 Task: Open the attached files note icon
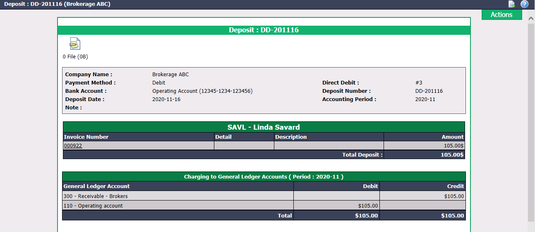click(x=75, y=44)
